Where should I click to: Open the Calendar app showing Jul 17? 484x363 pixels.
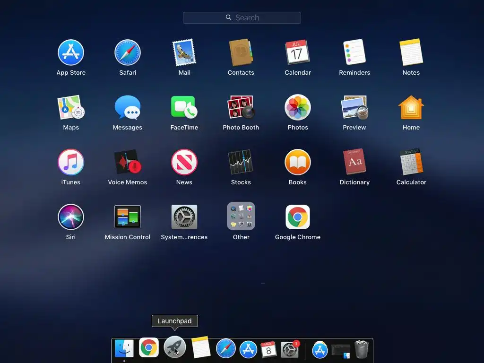point(297,52)
